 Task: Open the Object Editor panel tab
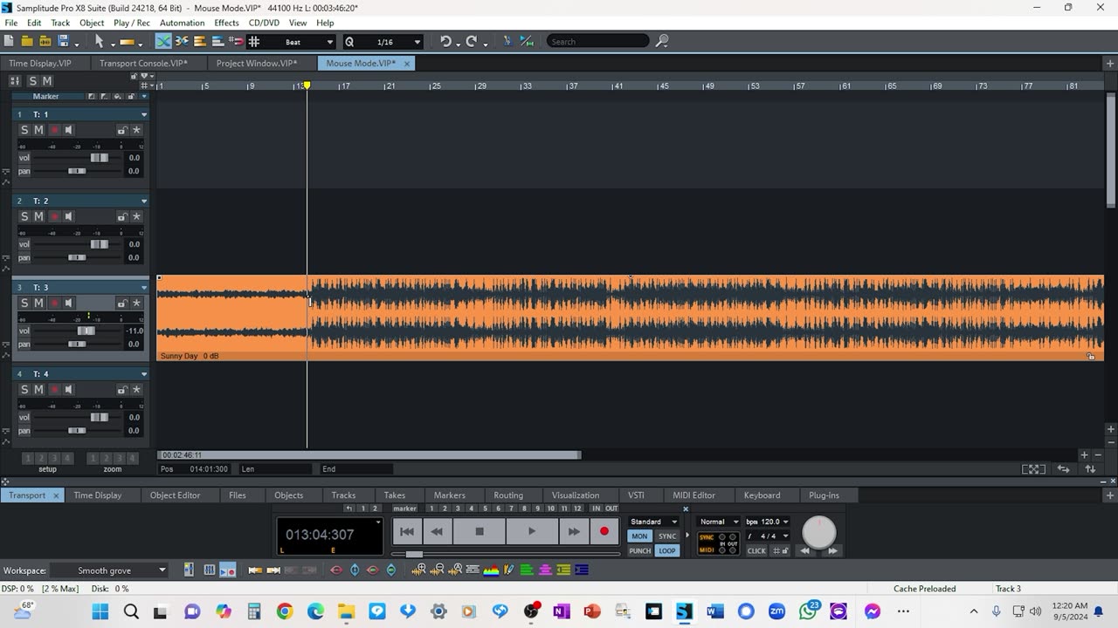pos(175,495)
